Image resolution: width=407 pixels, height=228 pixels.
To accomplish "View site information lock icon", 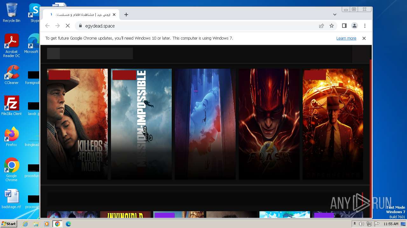I will 80,26.
